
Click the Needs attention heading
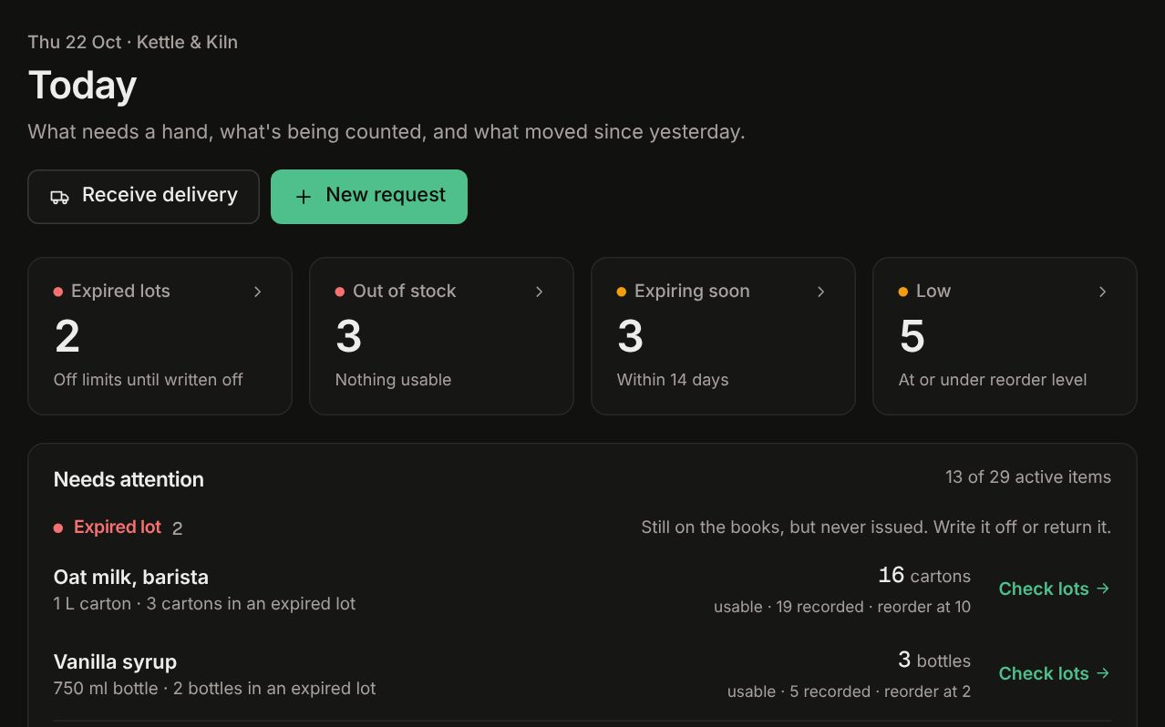[129, 479]
